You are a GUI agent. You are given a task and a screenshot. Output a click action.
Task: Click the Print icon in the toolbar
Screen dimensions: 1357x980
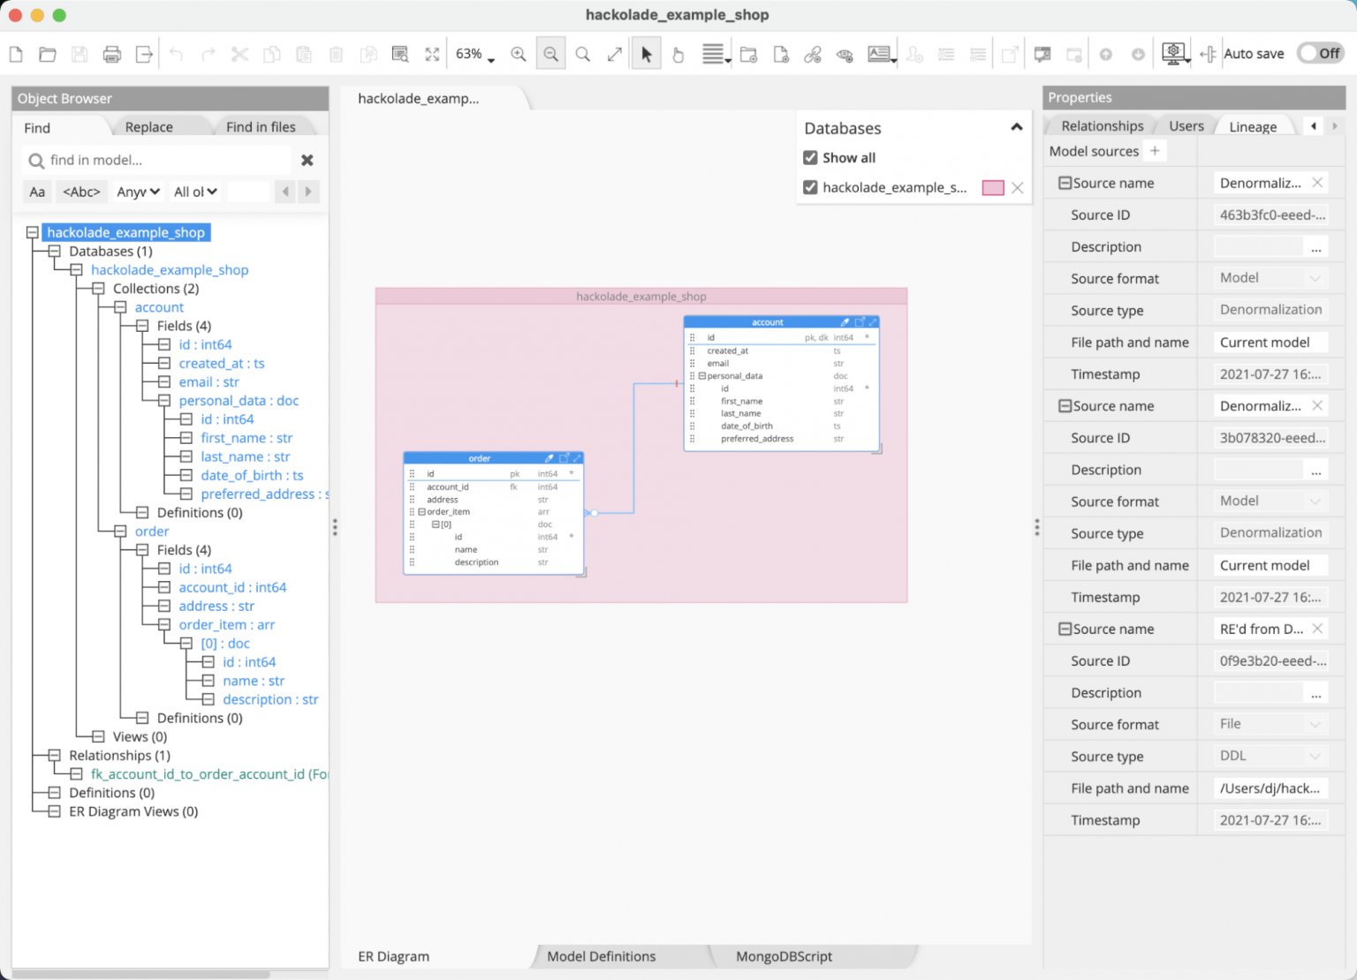(x=112, y=53)
